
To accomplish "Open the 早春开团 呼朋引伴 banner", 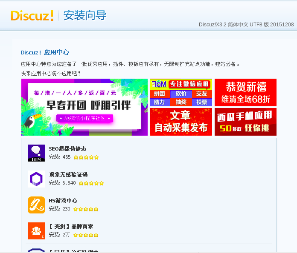I will point(84,107).
